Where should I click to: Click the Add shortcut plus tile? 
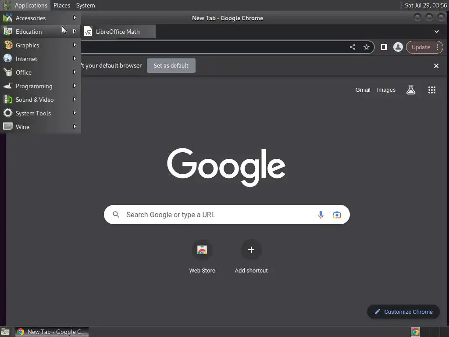click(251, 257)
